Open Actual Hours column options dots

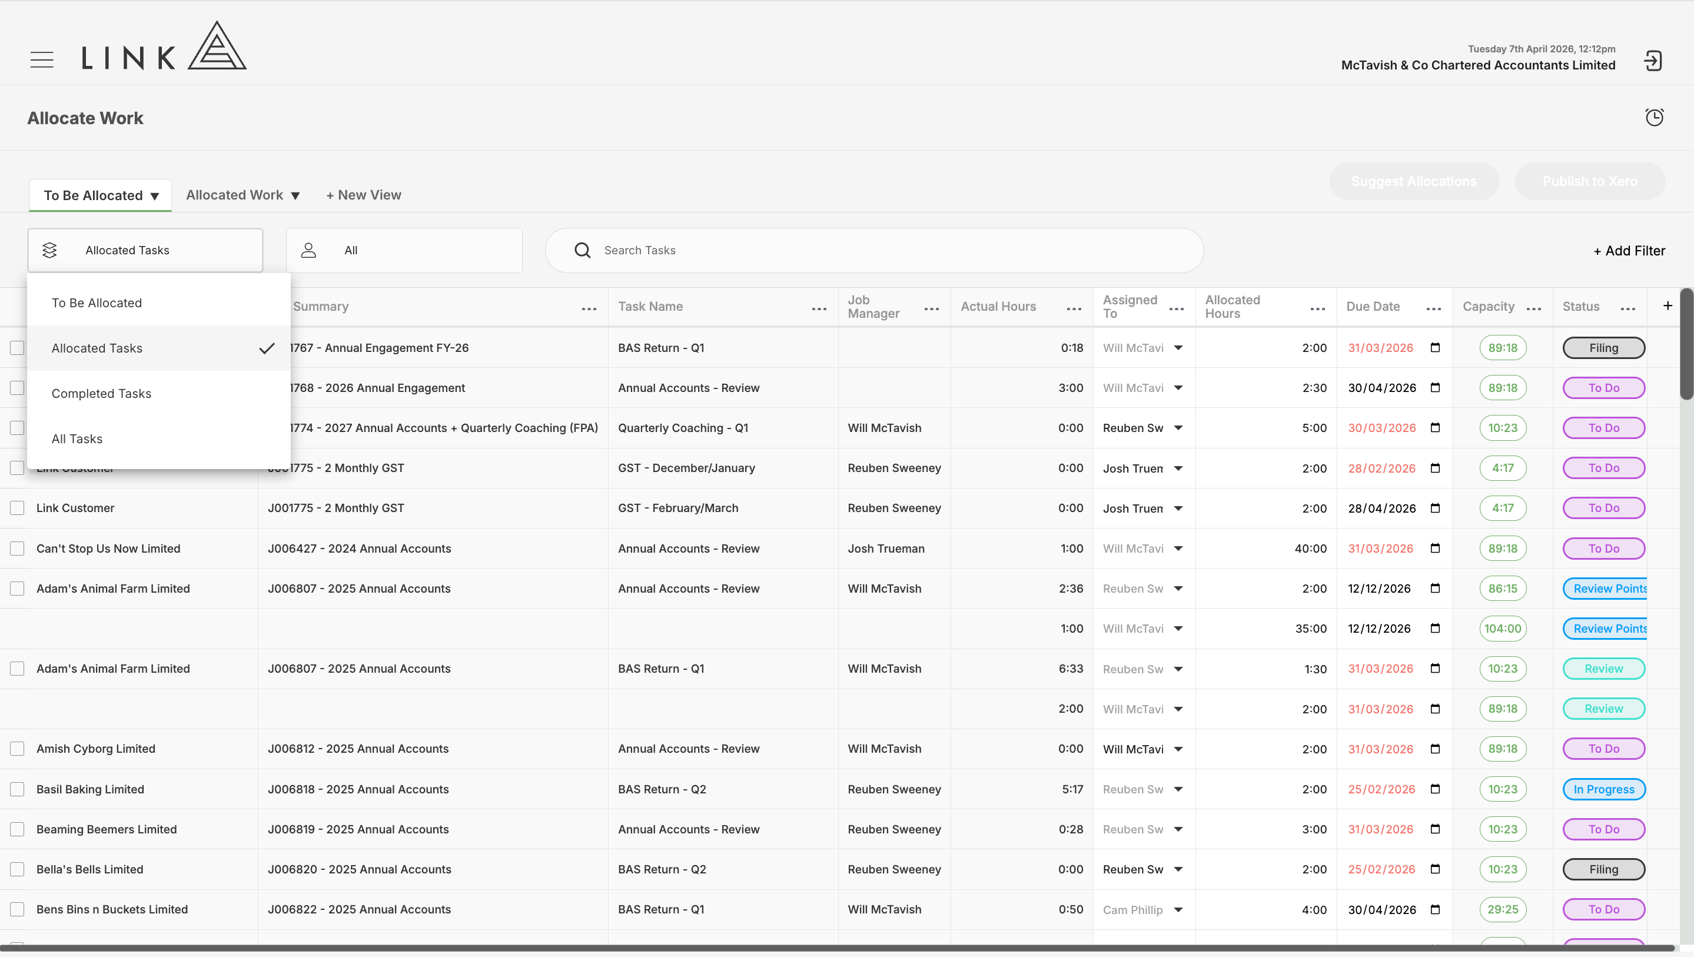[x=1074, y=308]
